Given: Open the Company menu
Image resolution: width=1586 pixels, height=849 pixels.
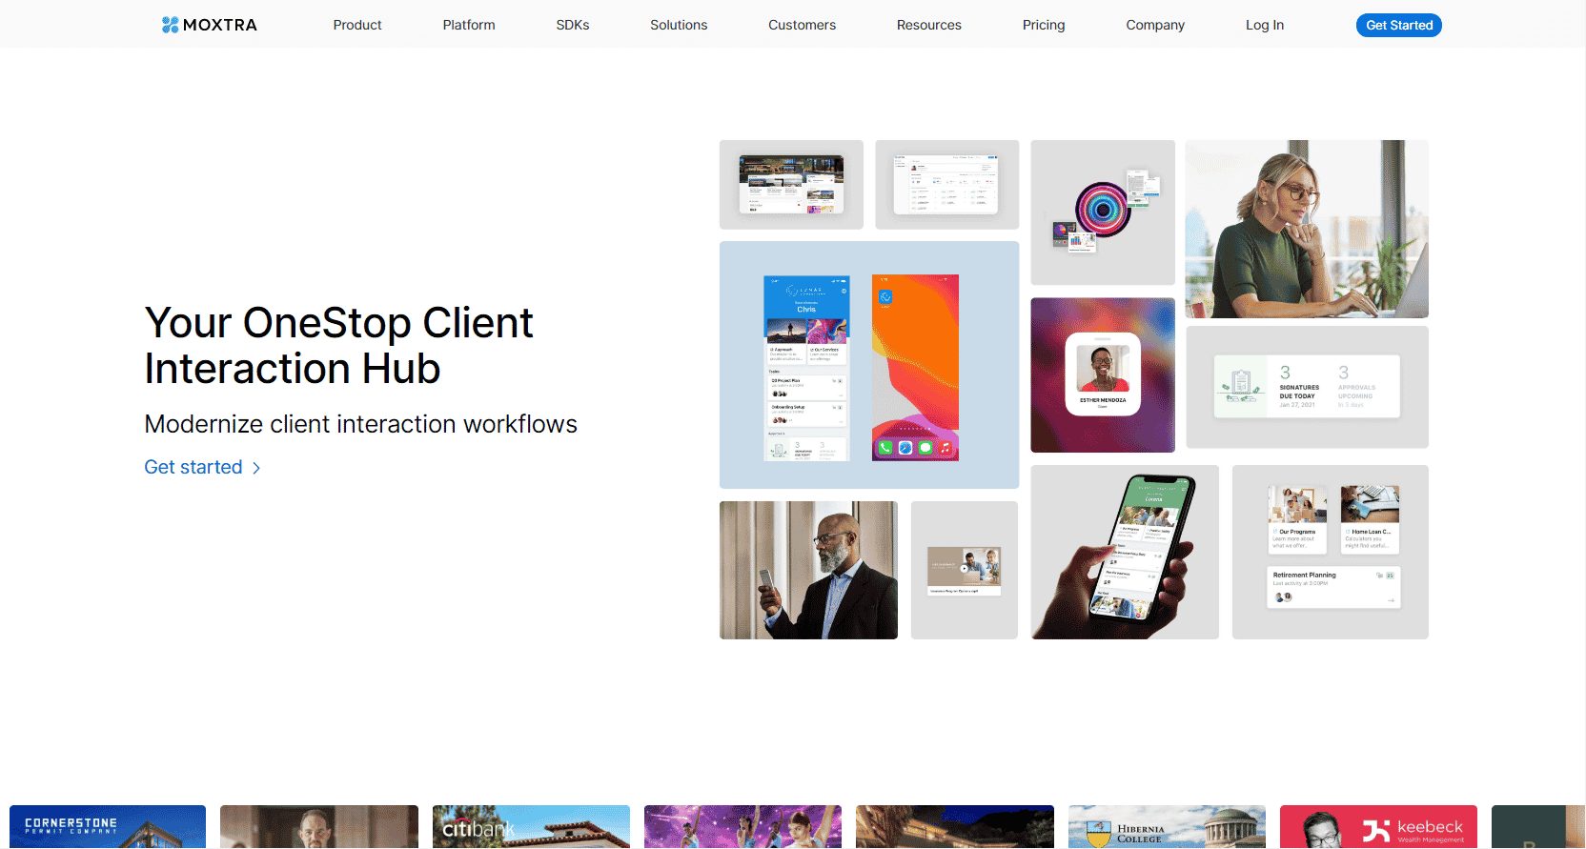Looking at the screenshot, I should [1155, 25].
